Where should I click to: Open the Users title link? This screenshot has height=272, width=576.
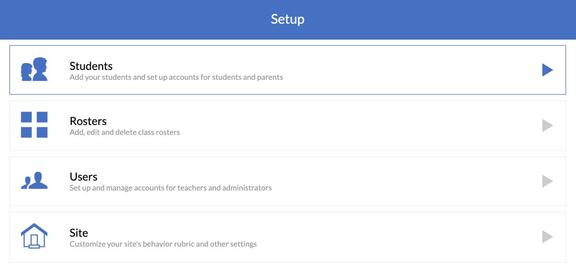pyautogui.click(x=84, y=177)
